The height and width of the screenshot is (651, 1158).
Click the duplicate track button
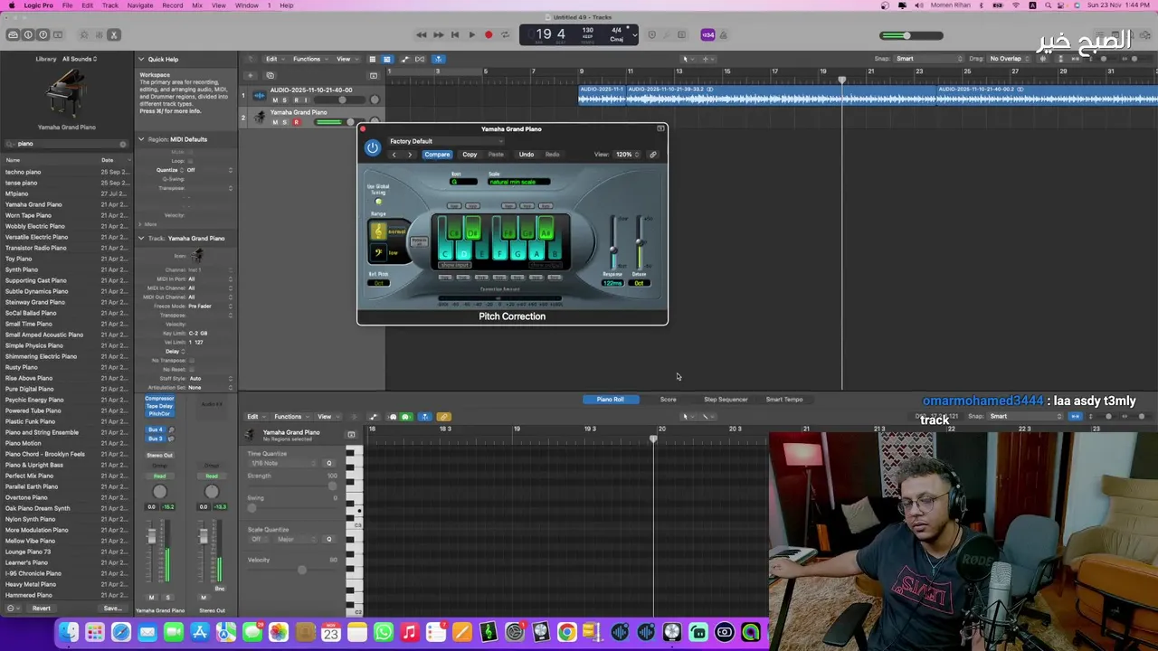click(x=270, y=75)
